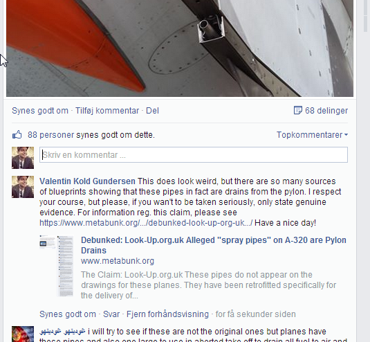Click the thumbs-up likes icon
Image resolution: width=370 pixels, height=342 pixels.
17,135
